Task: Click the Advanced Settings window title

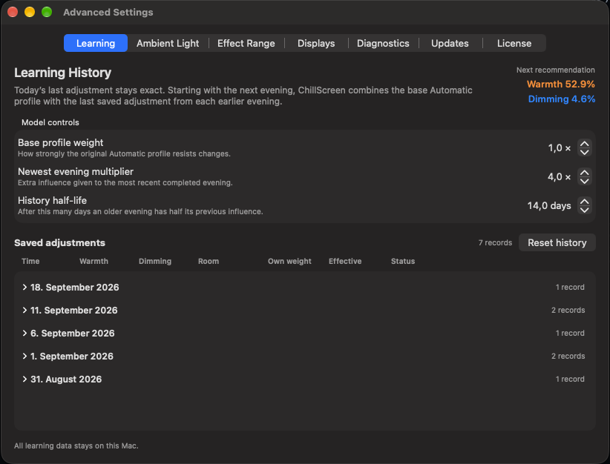Action: 108,12
